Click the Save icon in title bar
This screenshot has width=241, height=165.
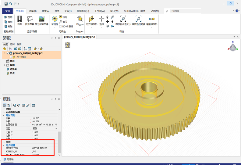coord(6,4)
